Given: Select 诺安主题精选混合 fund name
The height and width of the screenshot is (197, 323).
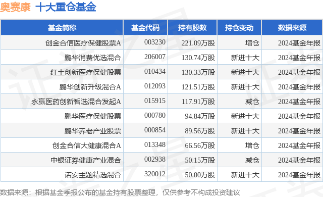Looking at the screenshot, I should [92, 175].
